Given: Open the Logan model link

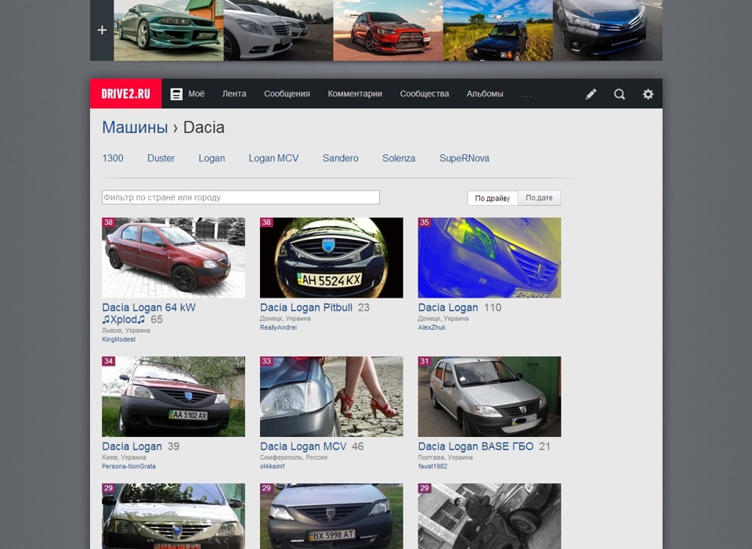Looking at the screenshot, I should (x=211, y=158).
